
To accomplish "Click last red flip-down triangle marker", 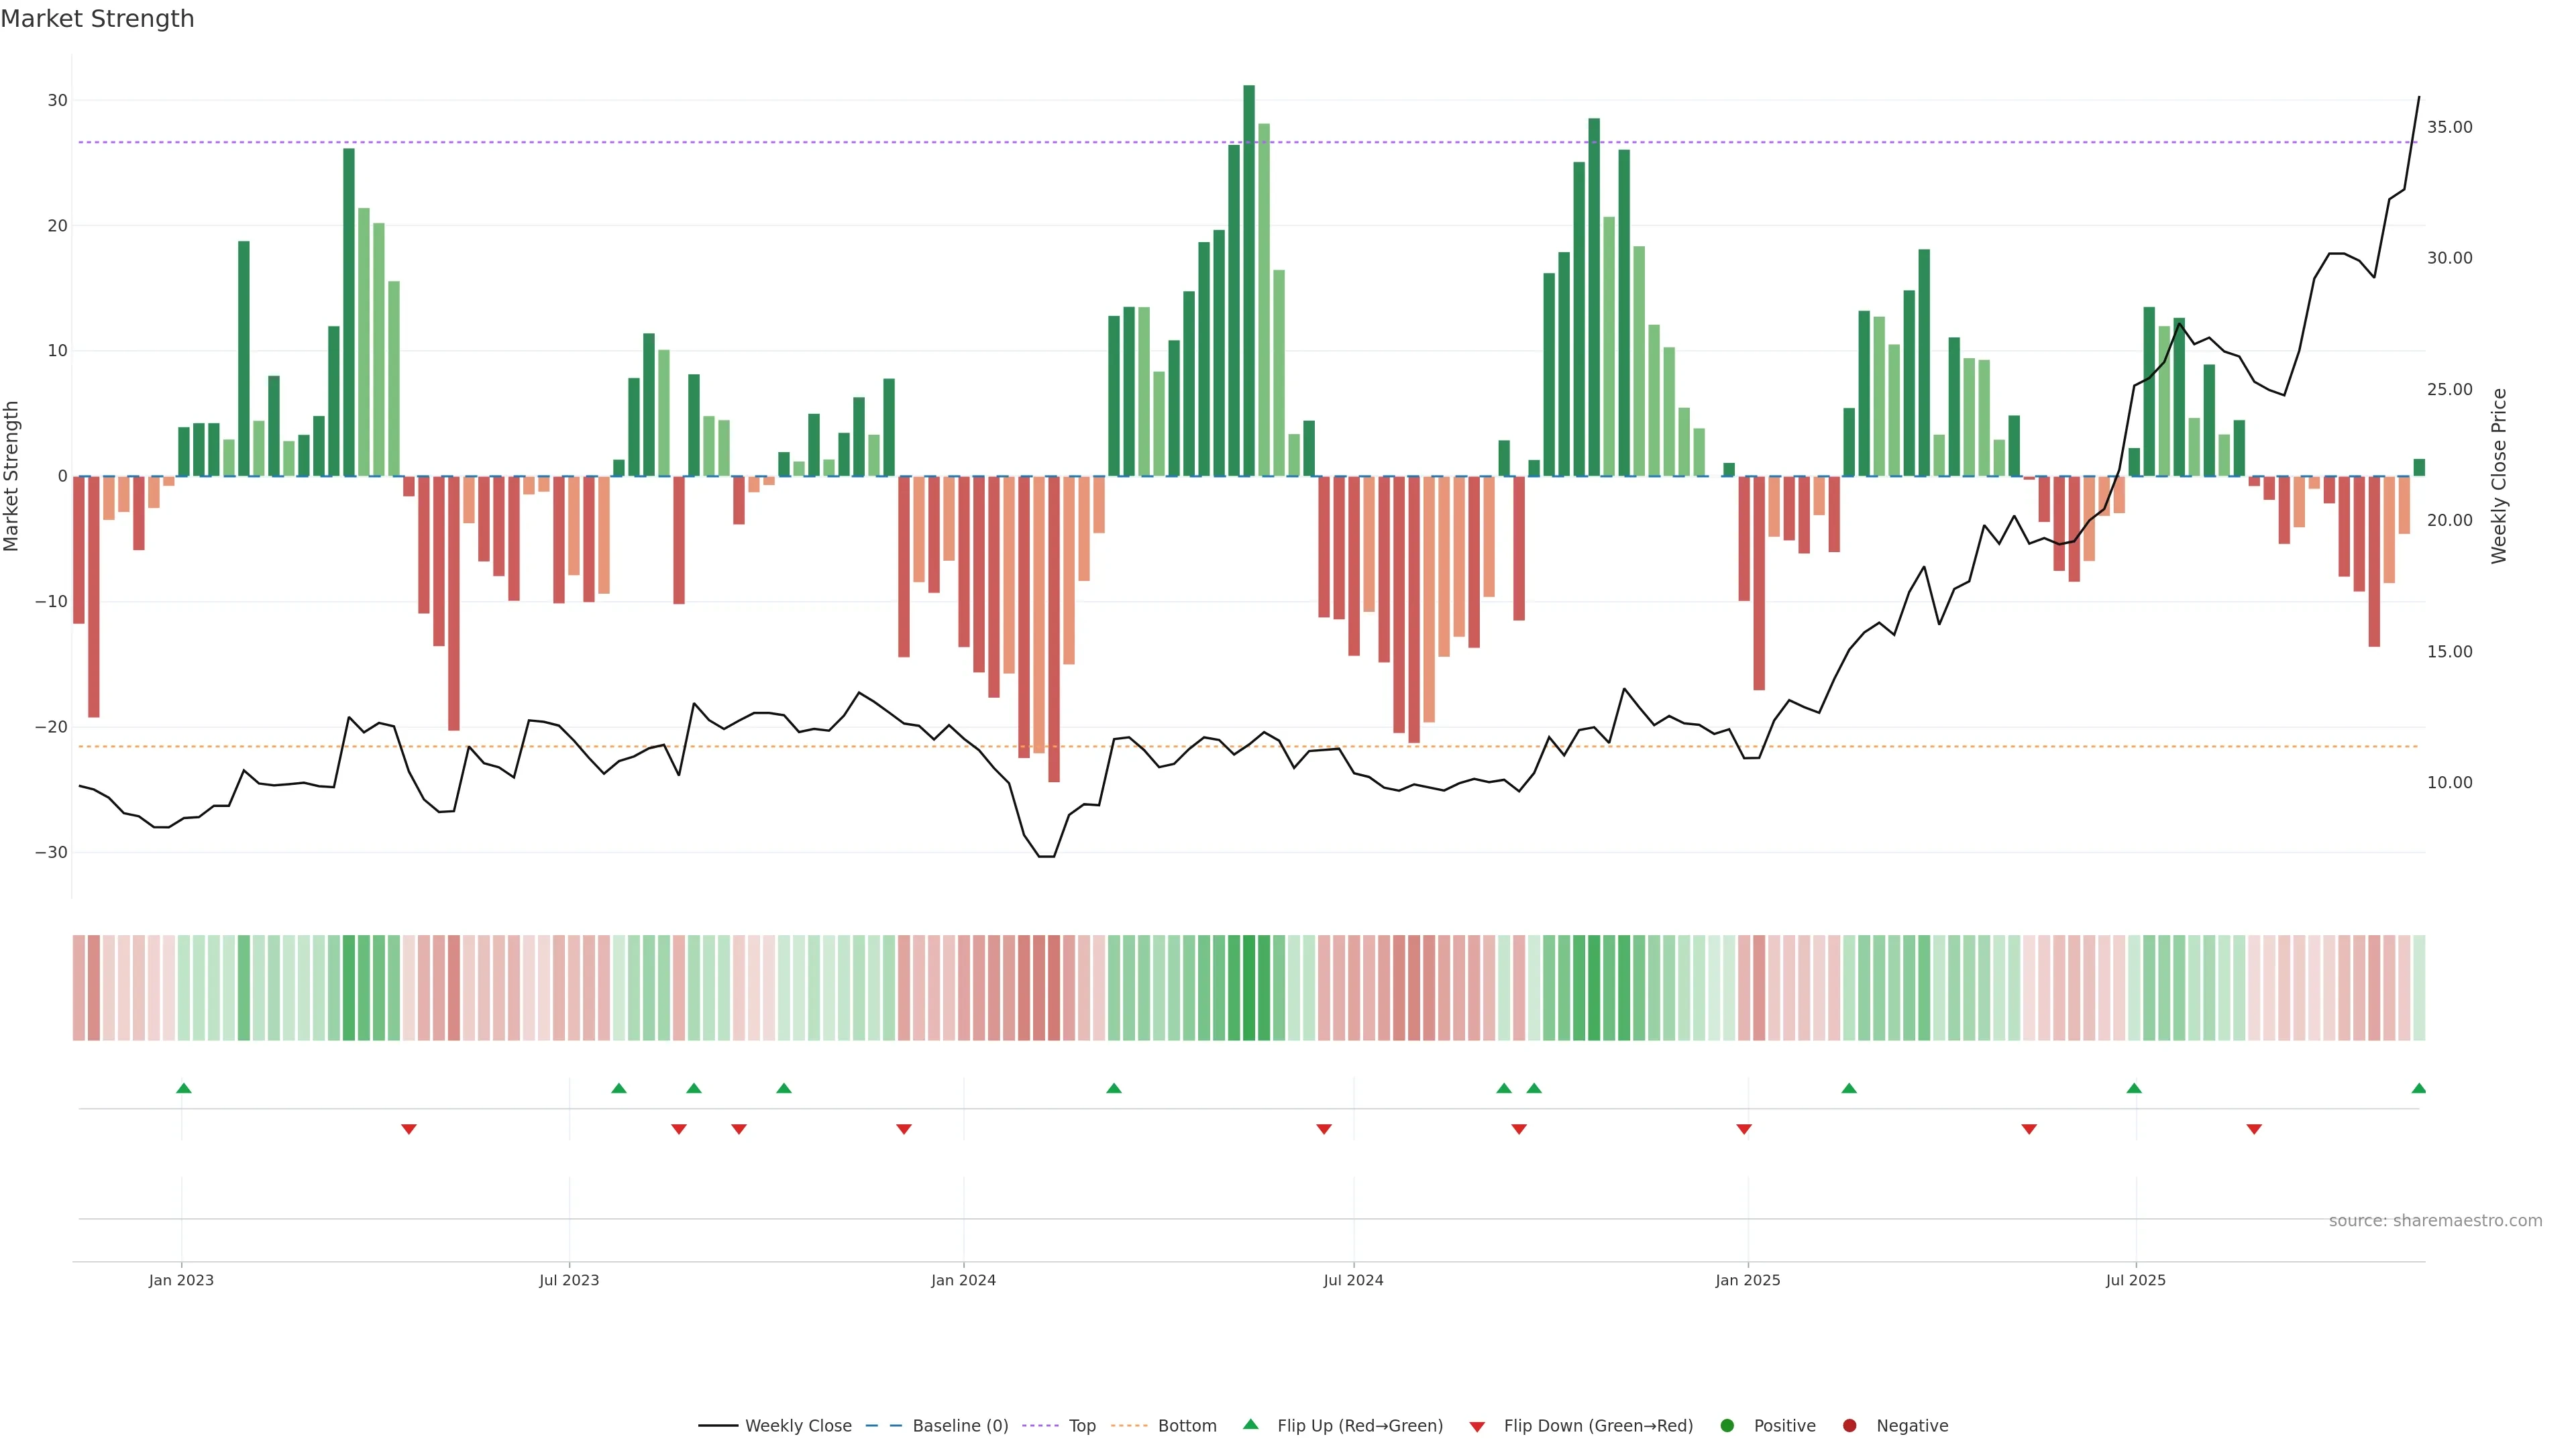I will point(2254,1129).
